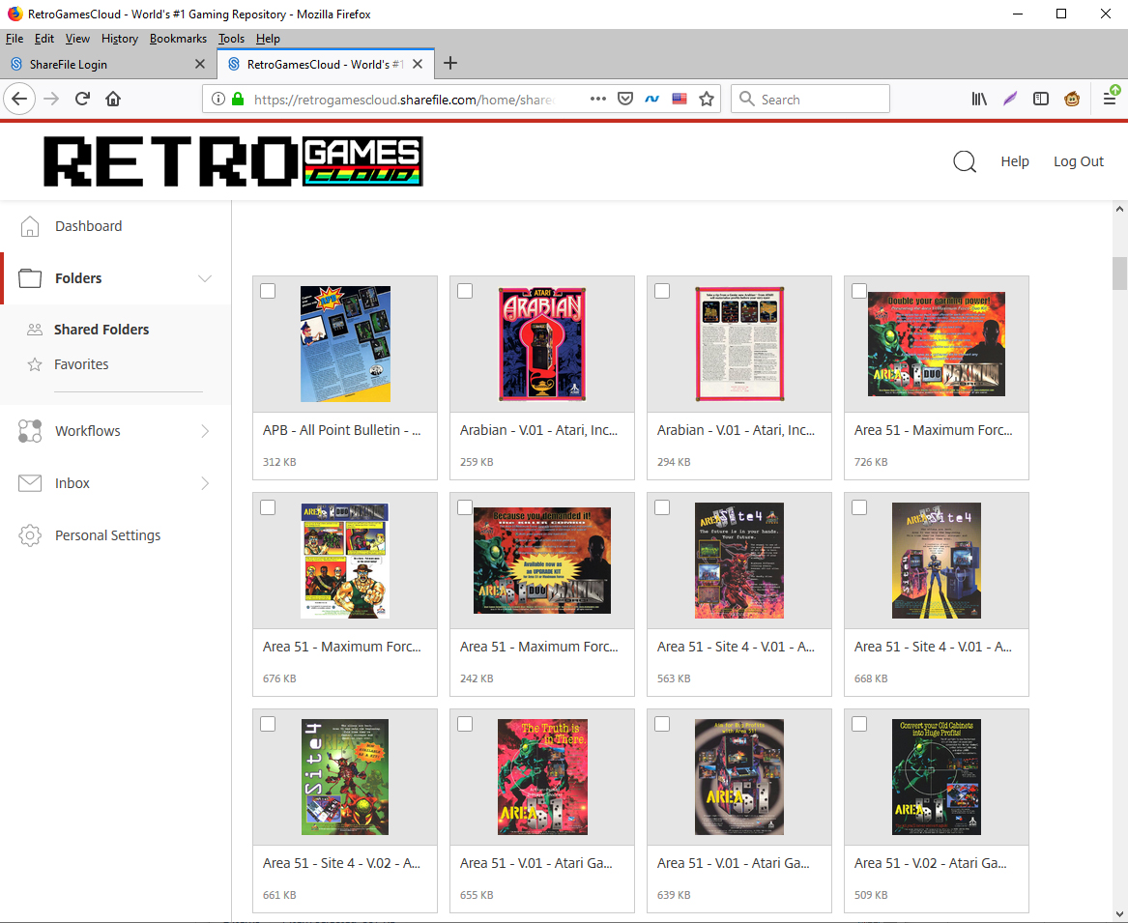This screenshot has width=1128, height=923.
Task: Click the browser Back arrow button
Action: pyautogui.click(x=19, y=99)
